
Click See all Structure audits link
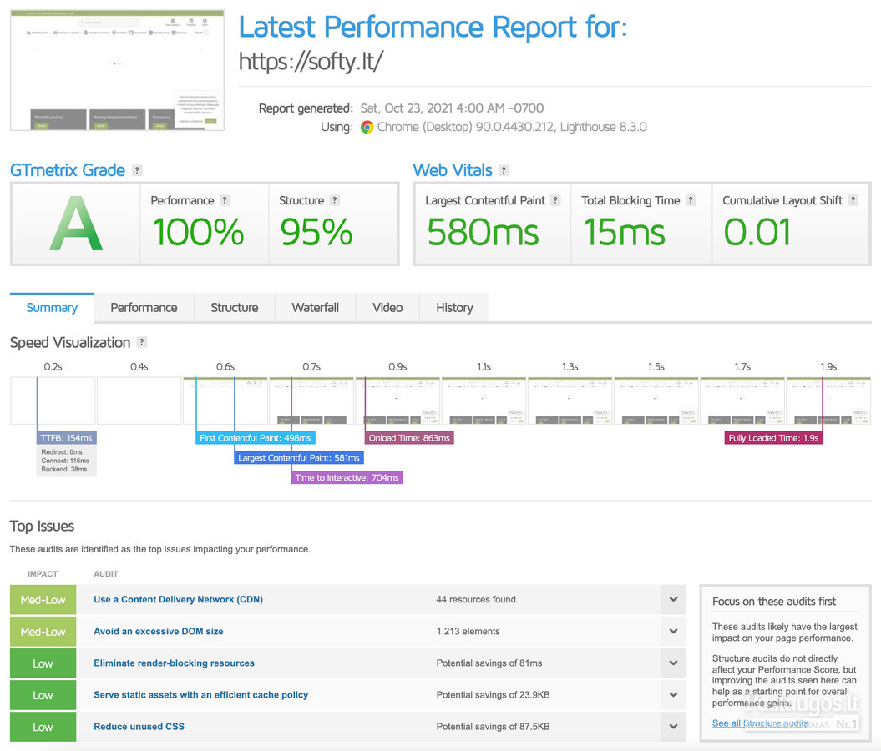[759, 723]
